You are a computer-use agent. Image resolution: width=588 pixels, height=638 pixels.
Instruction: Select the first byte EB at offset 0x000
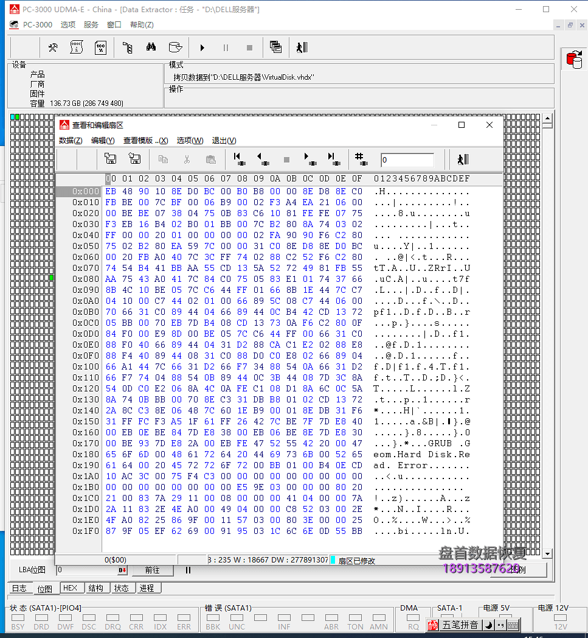111,191
